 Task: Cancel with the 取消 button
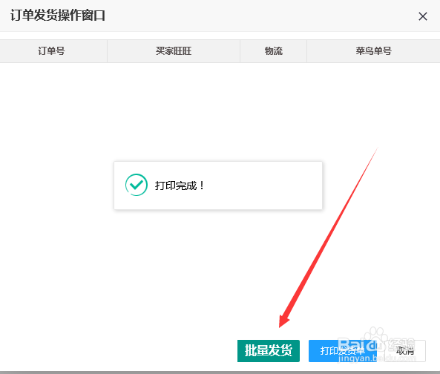pyautogui.click(x=405, y=351)
